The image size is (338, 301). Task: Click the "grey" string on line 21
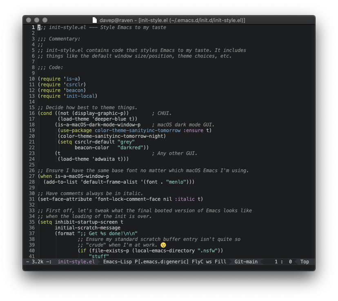126,142
